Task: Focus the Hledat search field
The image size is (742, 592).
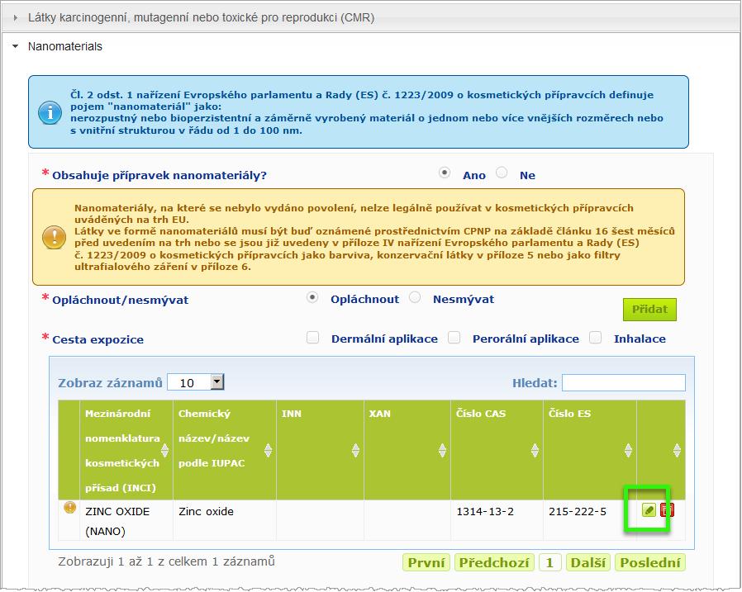Action: (624, 382)
